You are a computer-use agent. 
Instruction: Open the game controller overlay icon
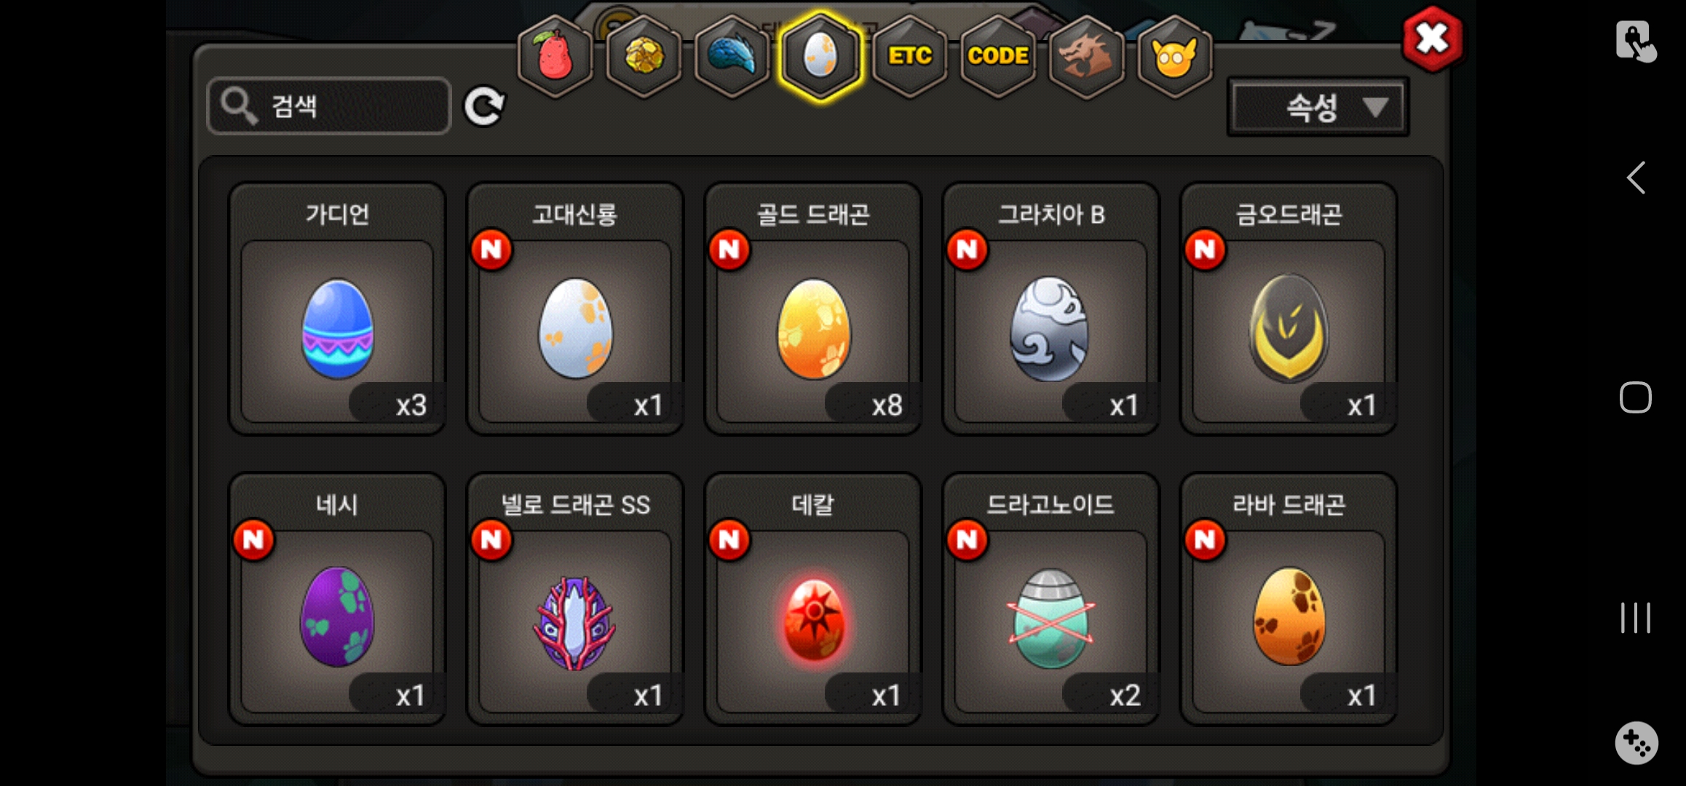pos(1636,743)
